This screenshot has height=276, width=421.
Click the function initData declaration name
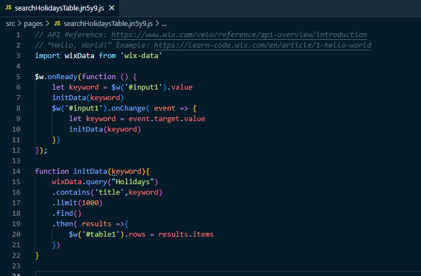click(x=90, y=171)
